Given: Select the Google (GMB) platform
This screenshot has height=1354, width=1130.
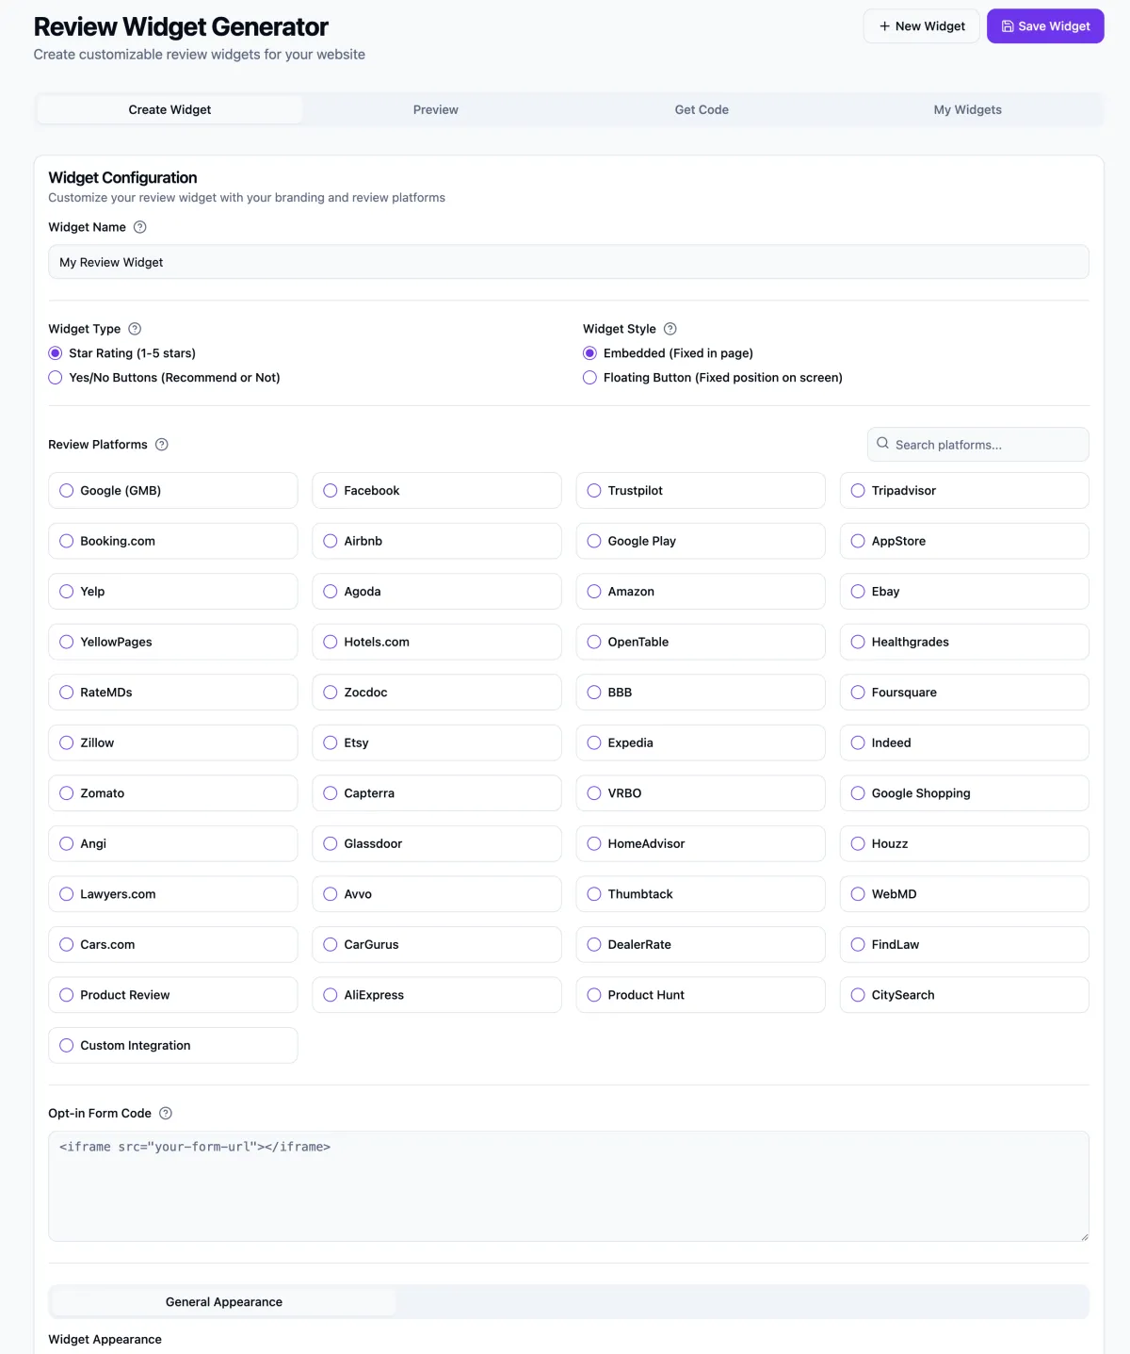Looking at the screenshot, I should [x=173, y=491].
